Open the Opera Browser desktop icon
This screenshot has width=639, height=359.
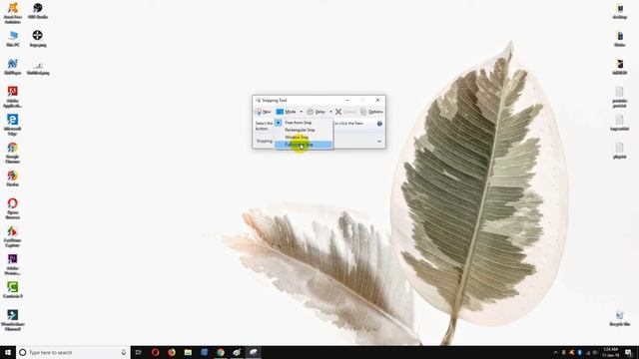click(x=13, y=208)
